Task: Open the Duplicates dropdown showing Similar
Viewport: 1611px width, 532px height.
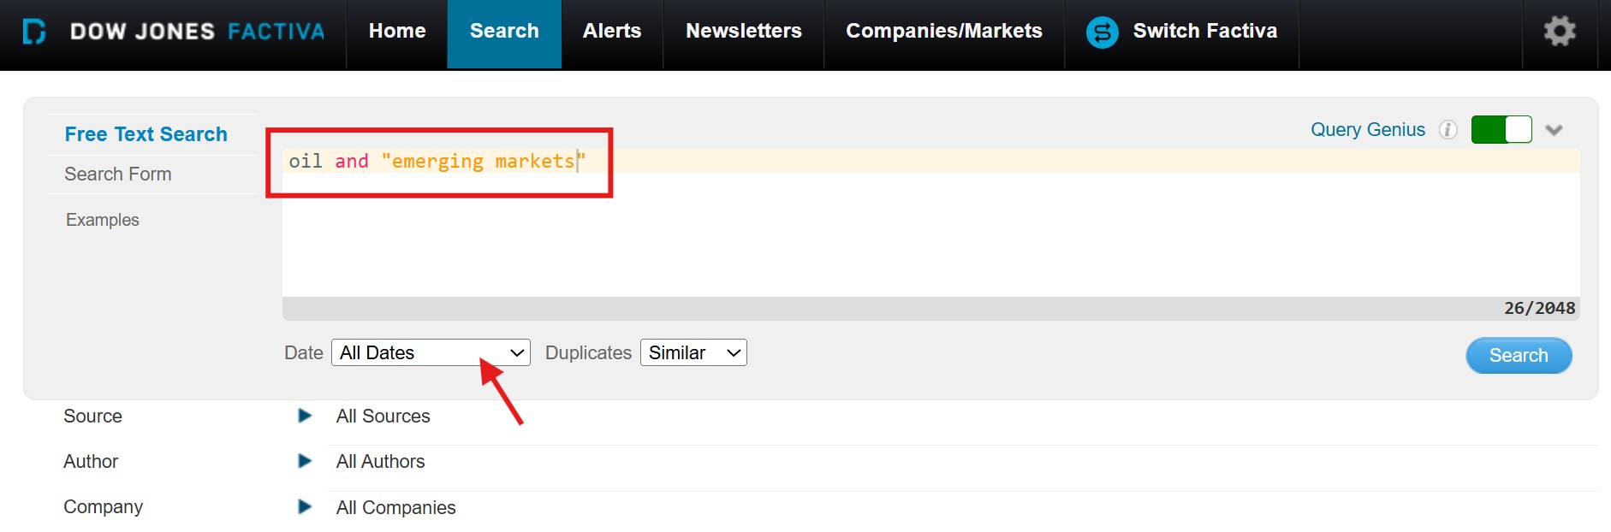Action: [x=693, y=352]
